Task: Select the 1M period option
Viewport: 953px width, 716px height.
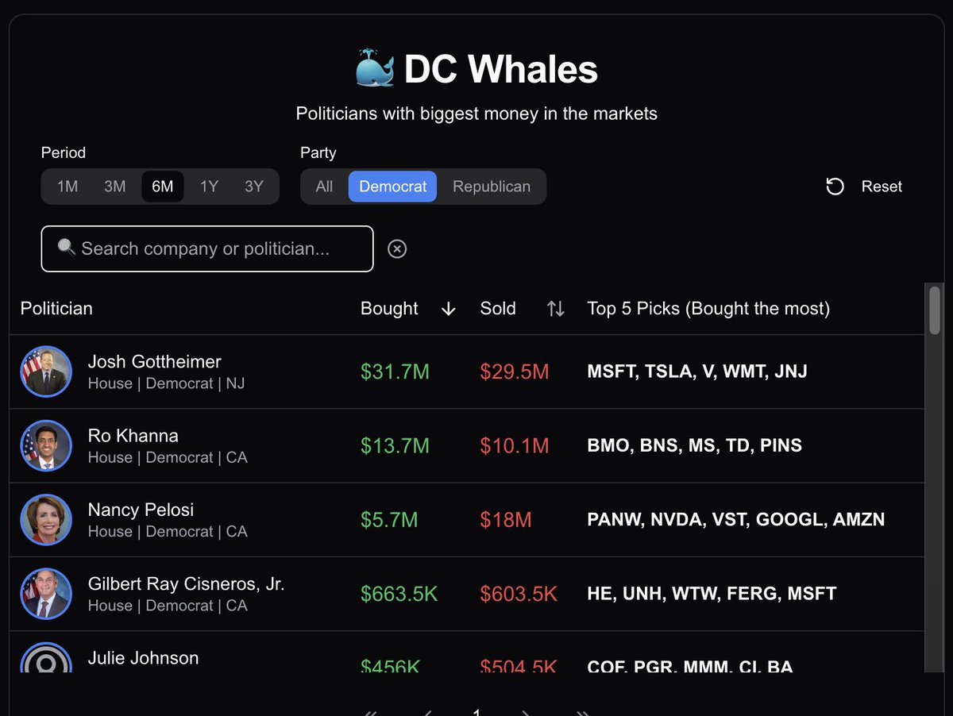Action: coord(68,187)
